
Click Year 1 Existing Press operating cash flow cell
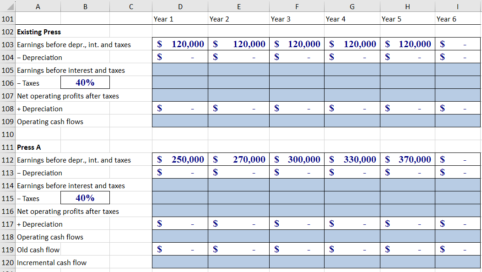pyautogui.click(x=180, y=121)
